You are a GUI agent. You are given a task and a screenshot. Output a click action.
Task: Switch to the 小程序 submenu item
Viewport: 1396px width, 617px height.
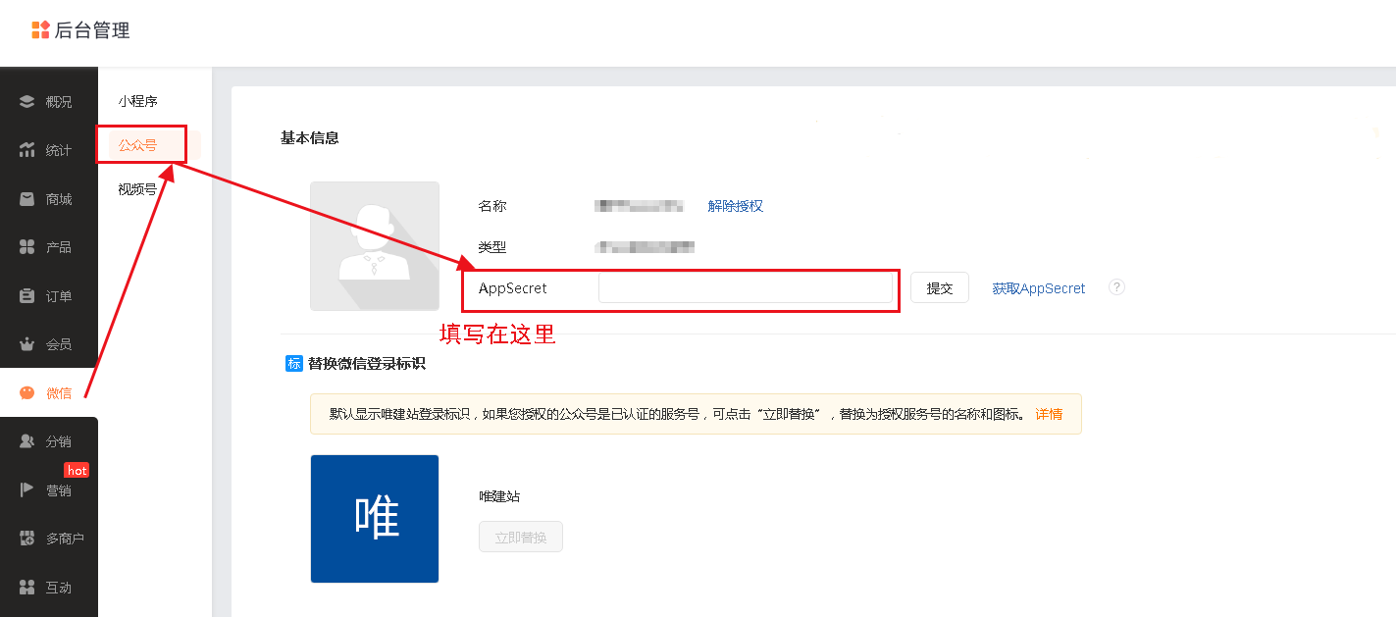(138, 101)
